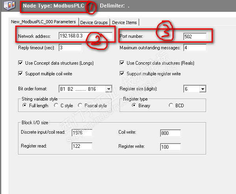Switch to the Device Groups tab
The width and height of the screenshot is (236, 194).
(94, 22)
